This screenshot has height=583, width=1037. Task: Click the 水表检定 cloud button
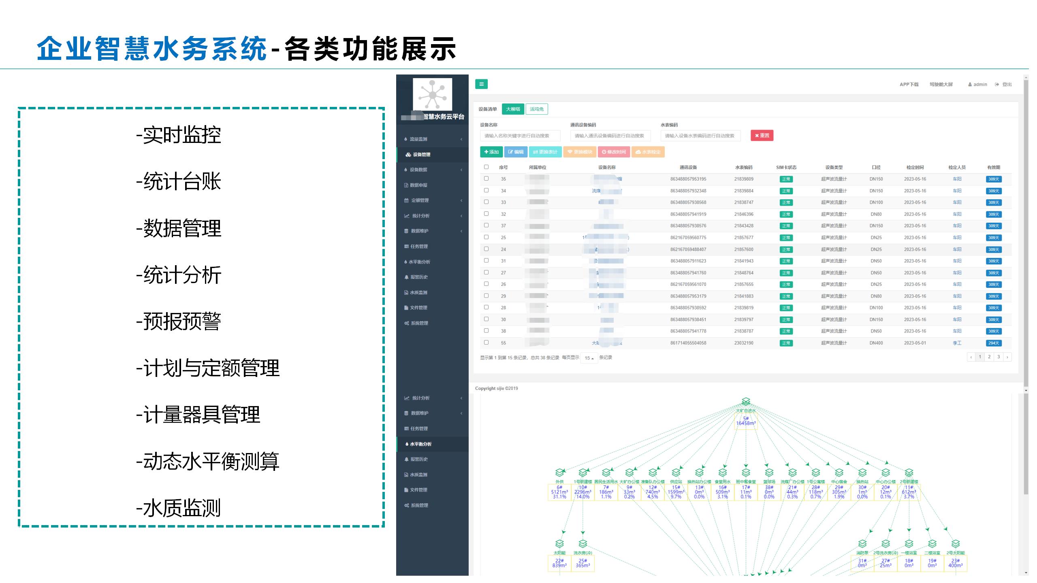[x=648, y=152]
